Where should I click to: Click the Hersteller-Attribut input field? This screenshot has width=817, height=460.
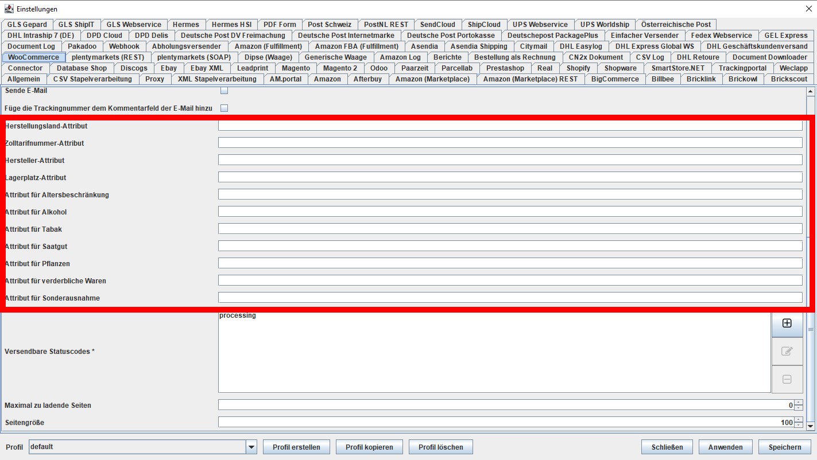point(510,160)
